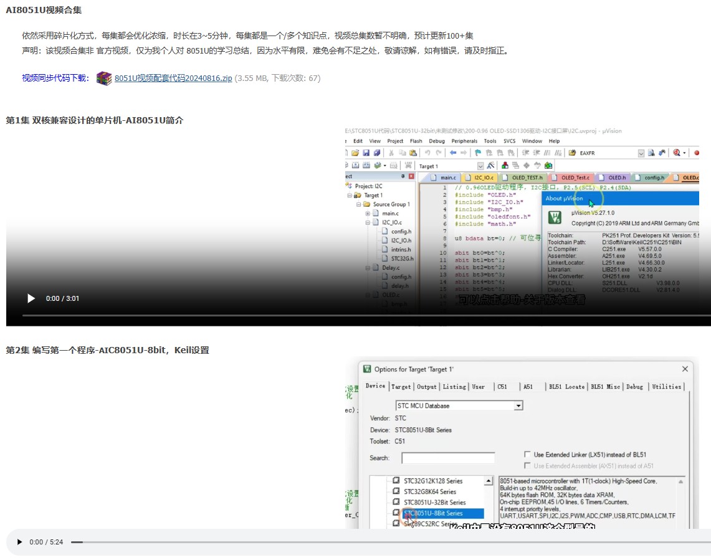The width and height of the screenshot is (711, 560).
Task: Click the Cut scissors icon in Keil toolbar
Action: tap(391, 153)
